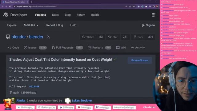
Task: Select the Shader: Adjust Coat Tint browser tab
Action: pos(15,2)
